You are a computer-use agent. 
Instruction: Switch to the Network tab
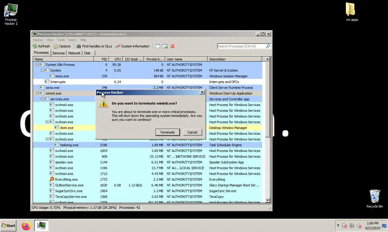tap(74, 53)
